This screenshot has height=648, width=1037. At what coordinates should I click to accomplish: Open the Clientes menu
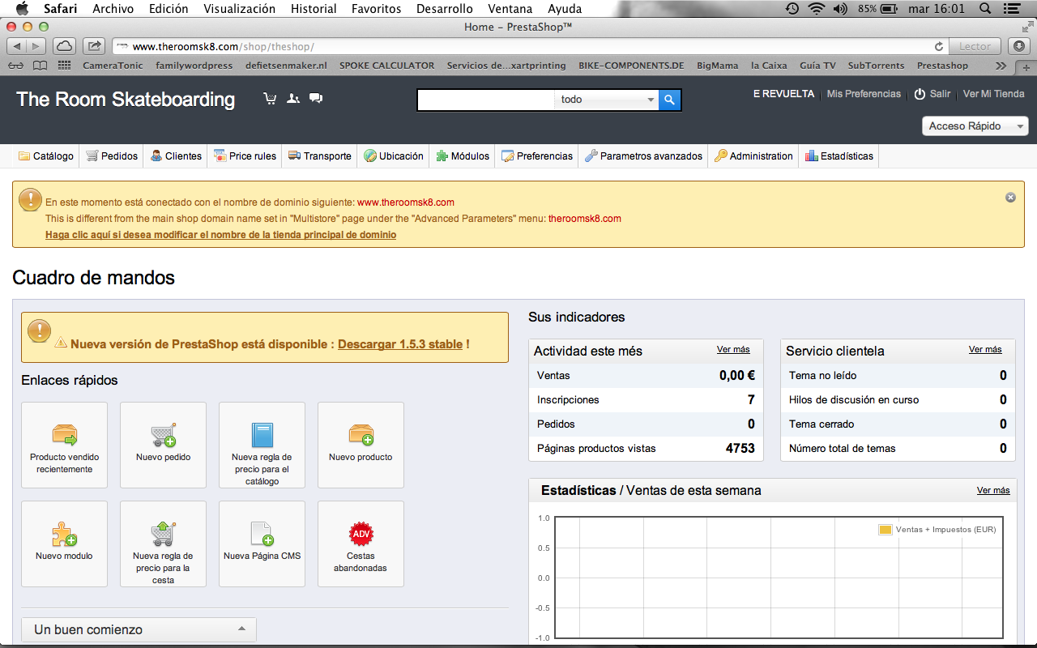(x=176, y=156)
